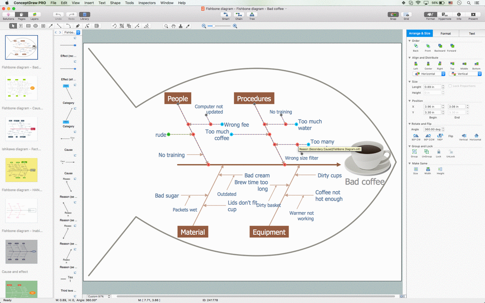Open the Inspectors menu
Screen dimensions: 485x303
coord(147,3)
